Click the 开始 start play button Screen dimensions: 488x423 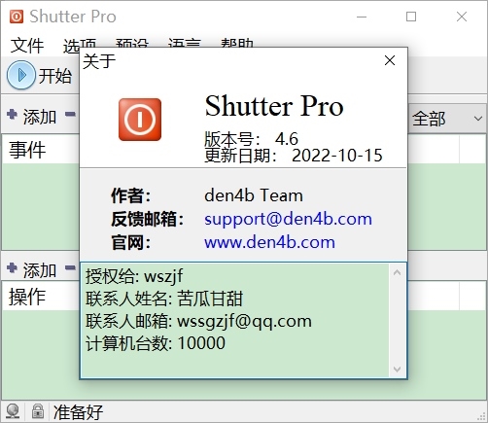tap(21, 75)
